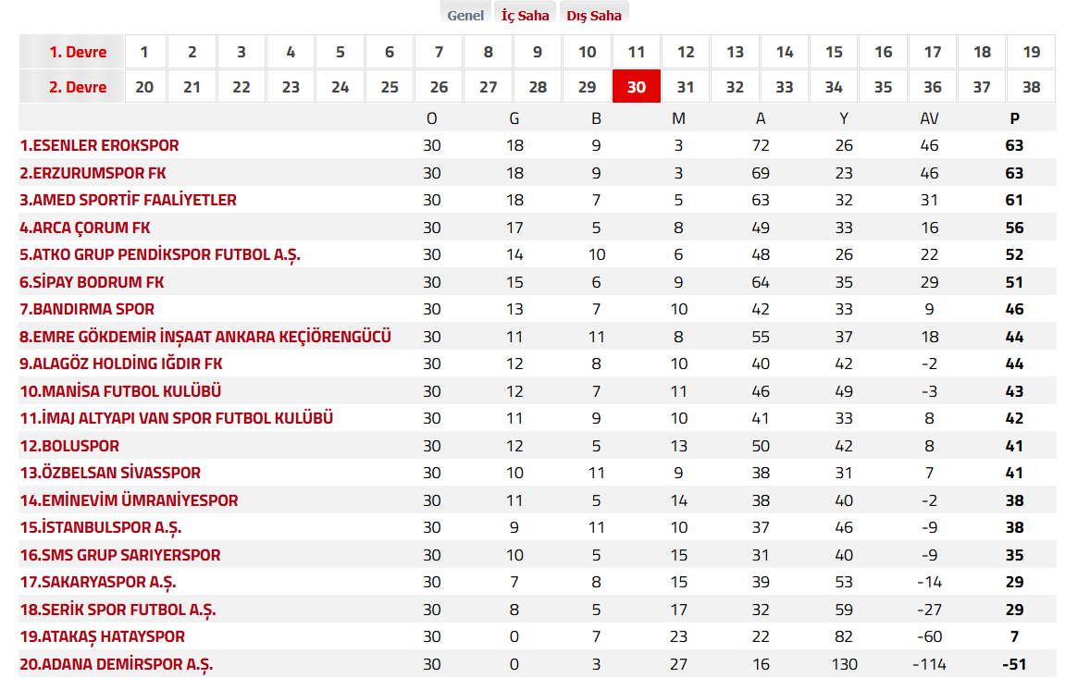The height and width of the screenshot is (678, 1090).
Task: Open Erzurumspor FK team link
Action: click(93, 173)
